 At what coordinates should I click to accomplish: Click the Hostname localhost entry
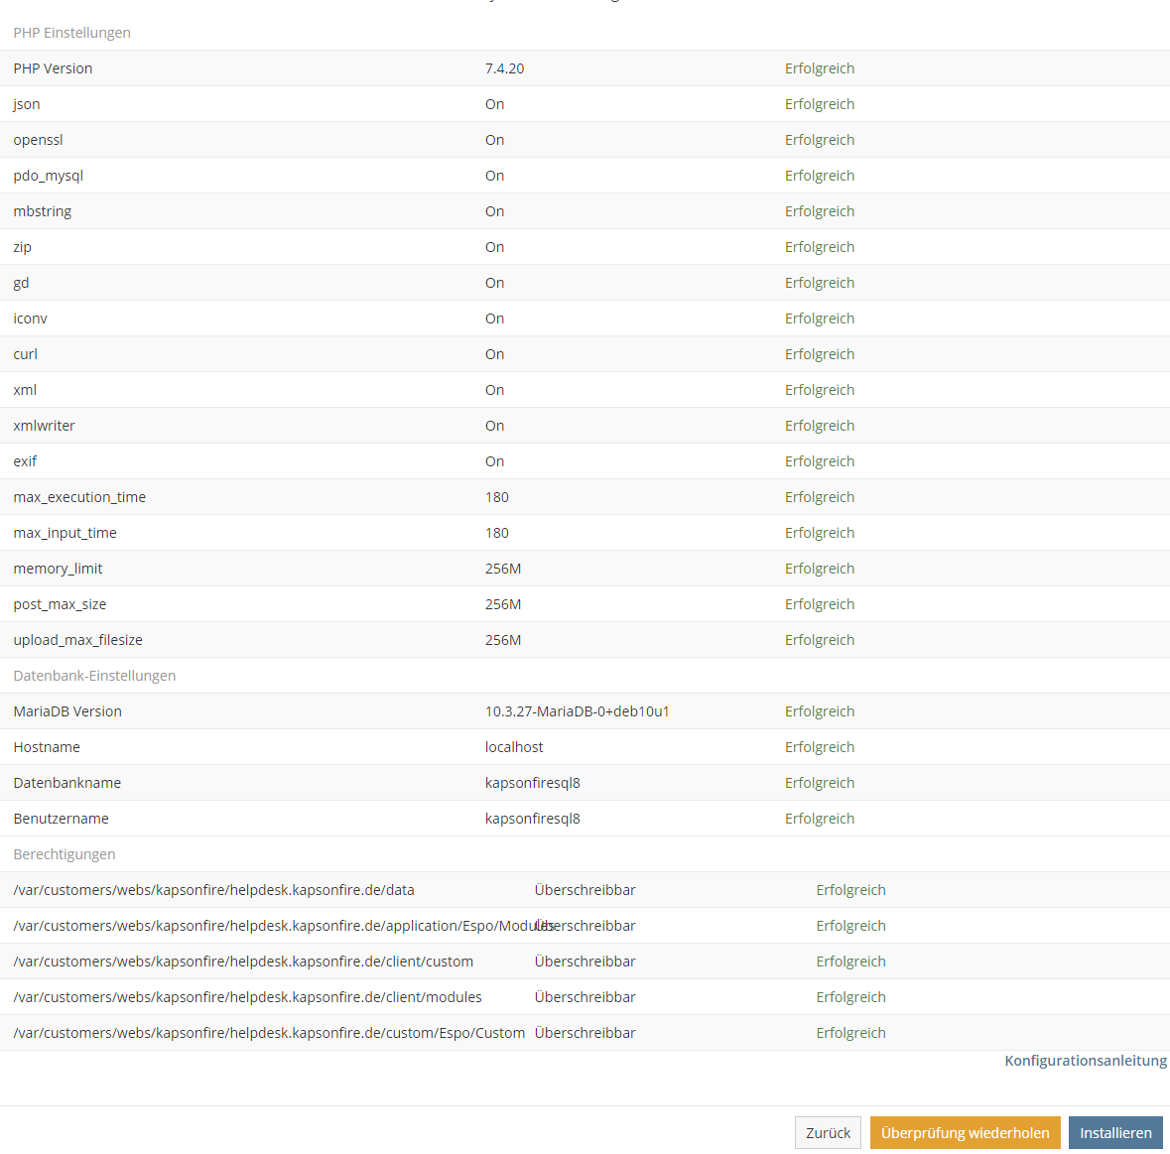pos(514,746)
